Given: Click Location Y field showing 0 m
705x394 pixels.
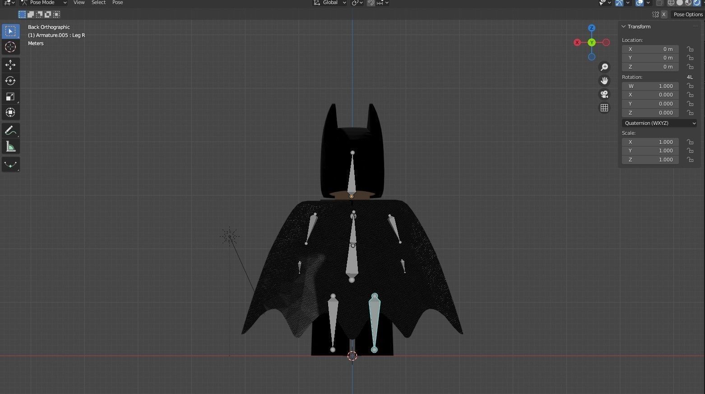Looking at the screenshot, I should tap(650, 58).
